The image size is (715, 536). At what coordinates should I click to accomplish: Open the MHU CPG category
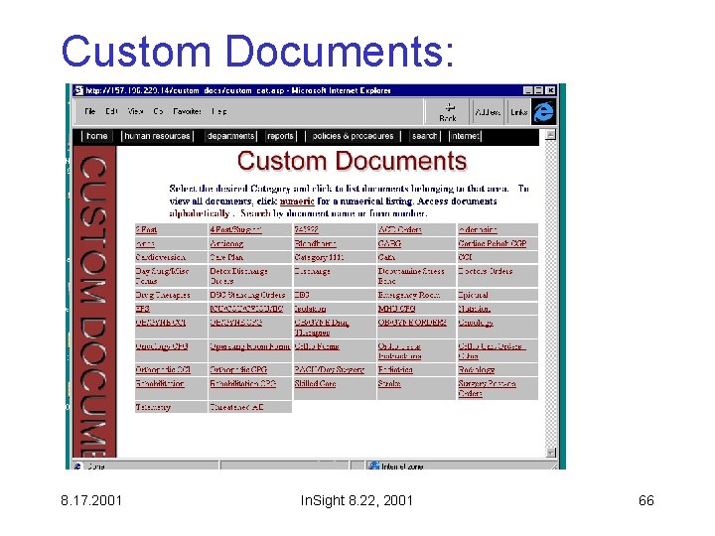pos(396,309)
